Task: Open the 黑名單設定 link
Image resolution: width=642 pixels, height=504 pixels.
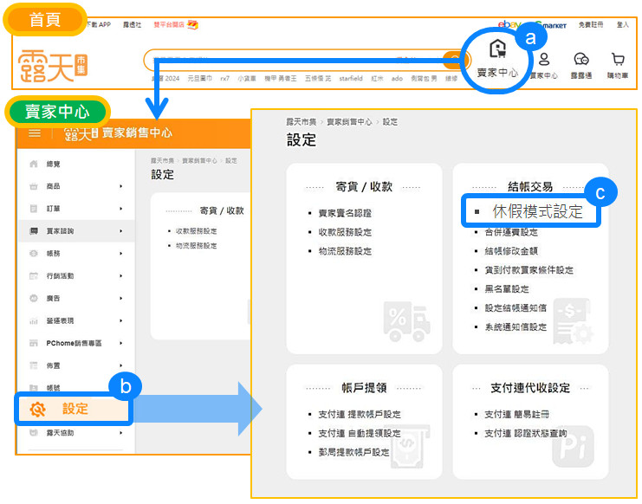Action: coord(507,289)
